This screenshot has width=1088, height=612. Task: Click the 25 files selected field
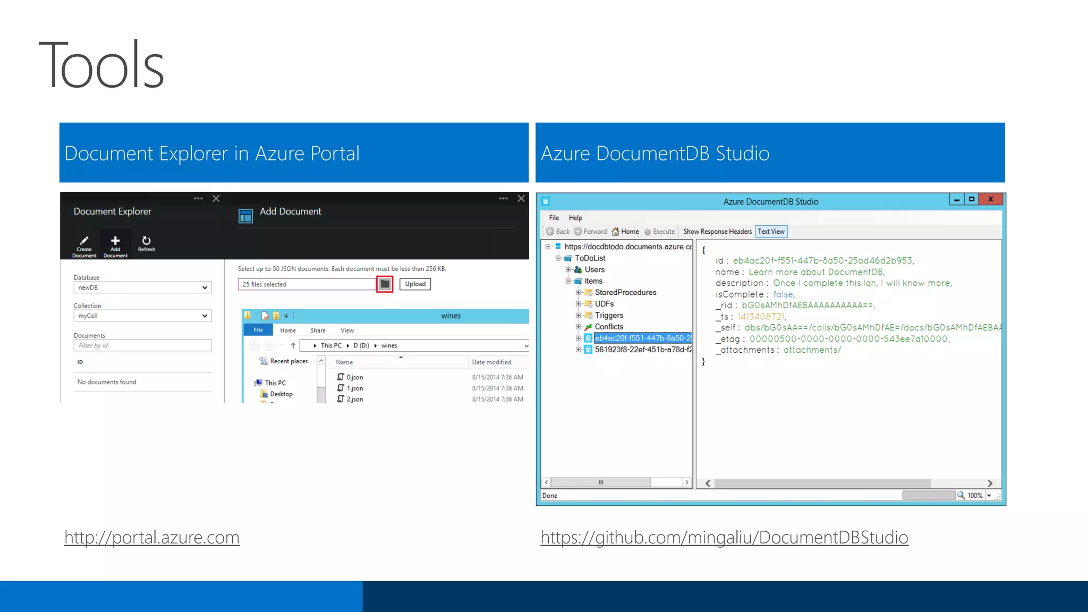coord(307,284)
